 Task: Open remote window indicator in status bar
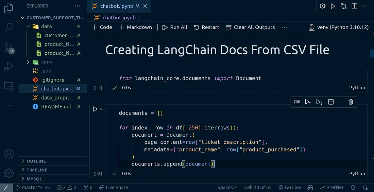[6, 188]
